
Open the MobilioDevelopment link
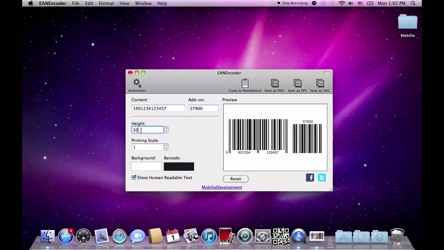point(222,187)
